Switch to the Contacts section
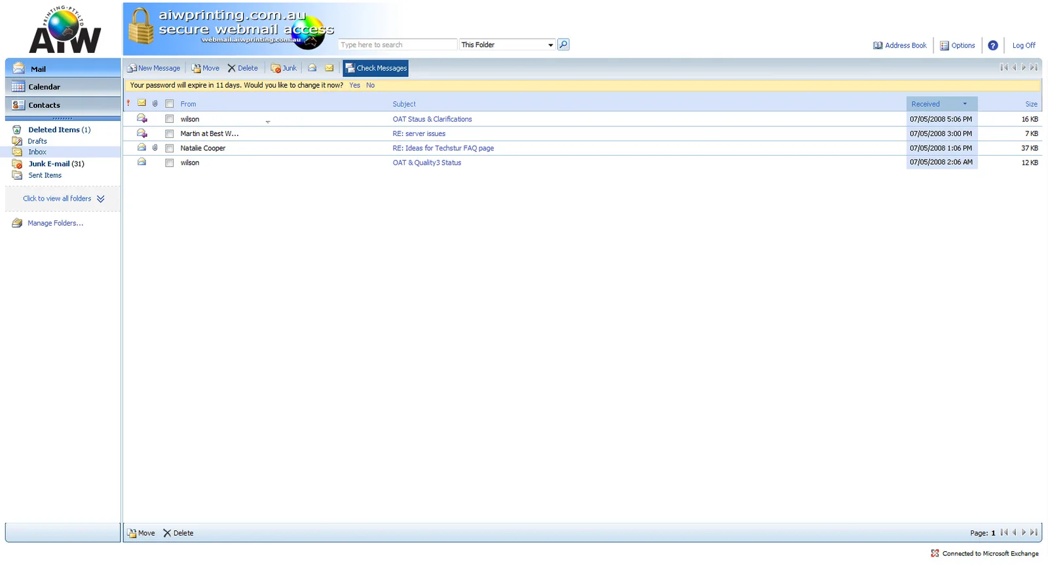Screen dimensions: 1048x567 [x=63, y=105]
